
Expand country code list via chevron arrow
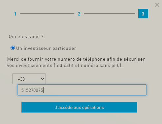pos(43,79)
